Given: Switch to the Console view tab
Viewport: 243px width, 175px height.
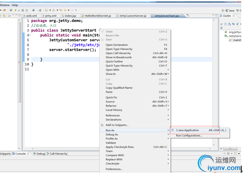Looking at the screenshot, I should [21, 153].
